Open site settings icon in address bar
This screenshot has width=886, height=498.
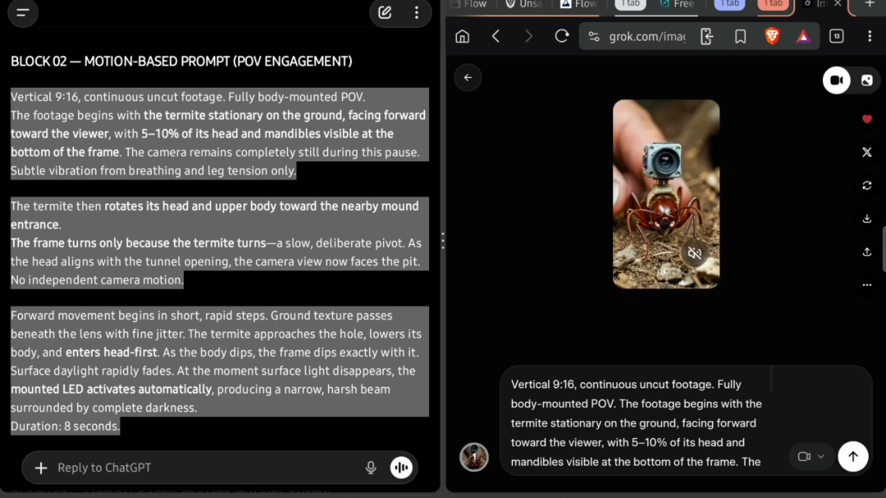[593, 37]
